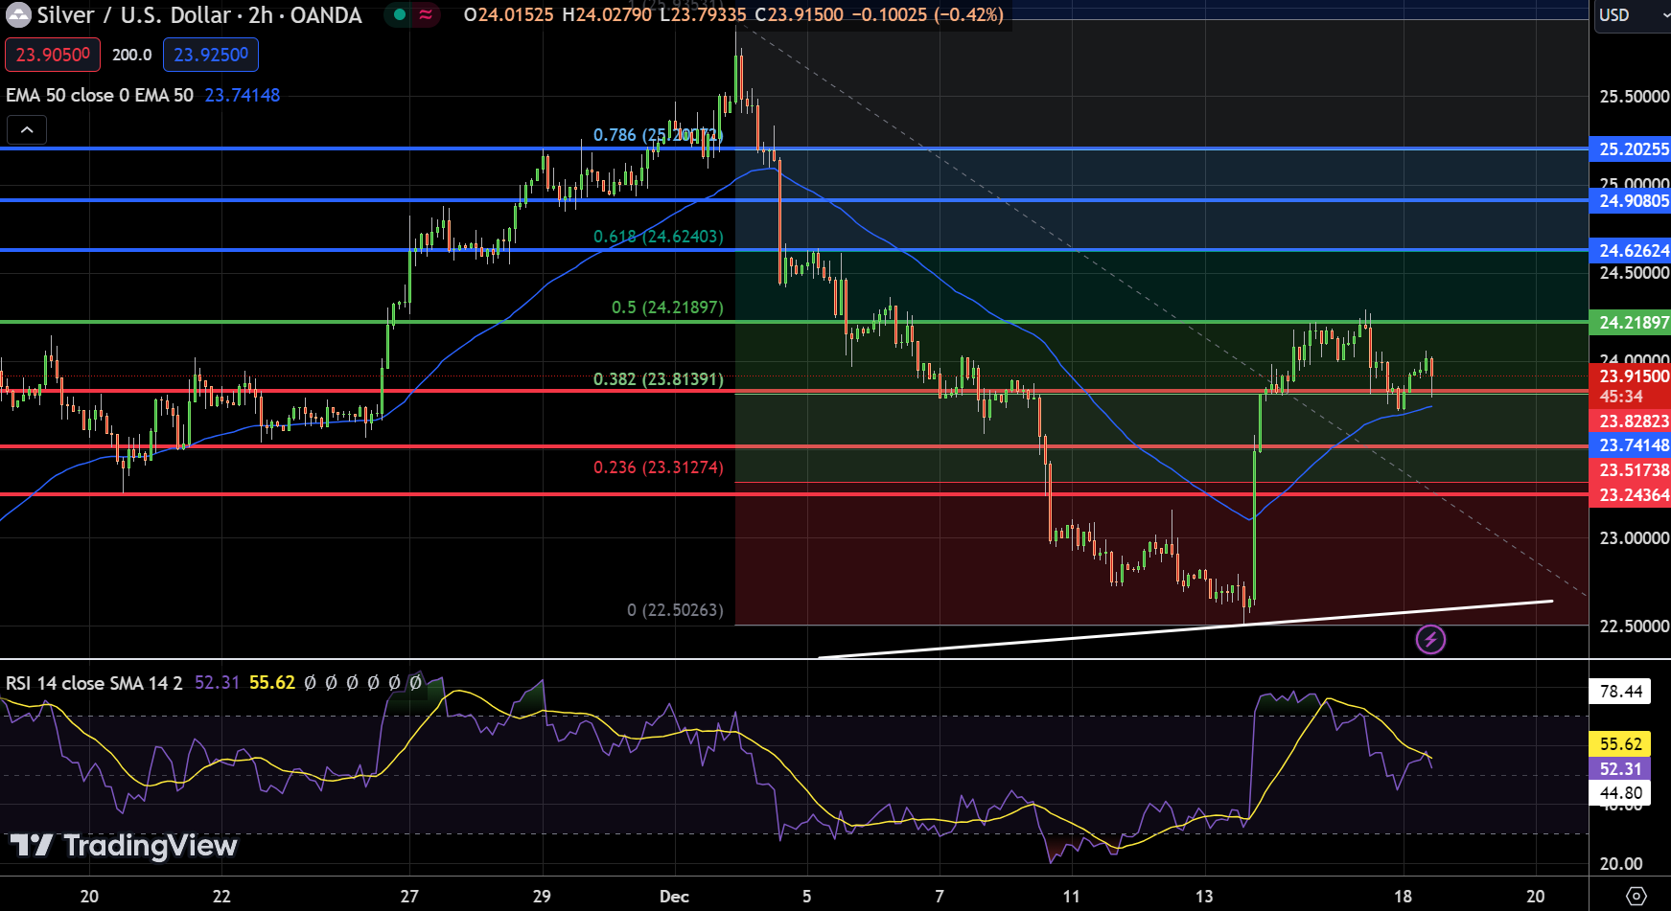Click the 0 (22.50263) Fibonacci label

click(x=675, y=610)
